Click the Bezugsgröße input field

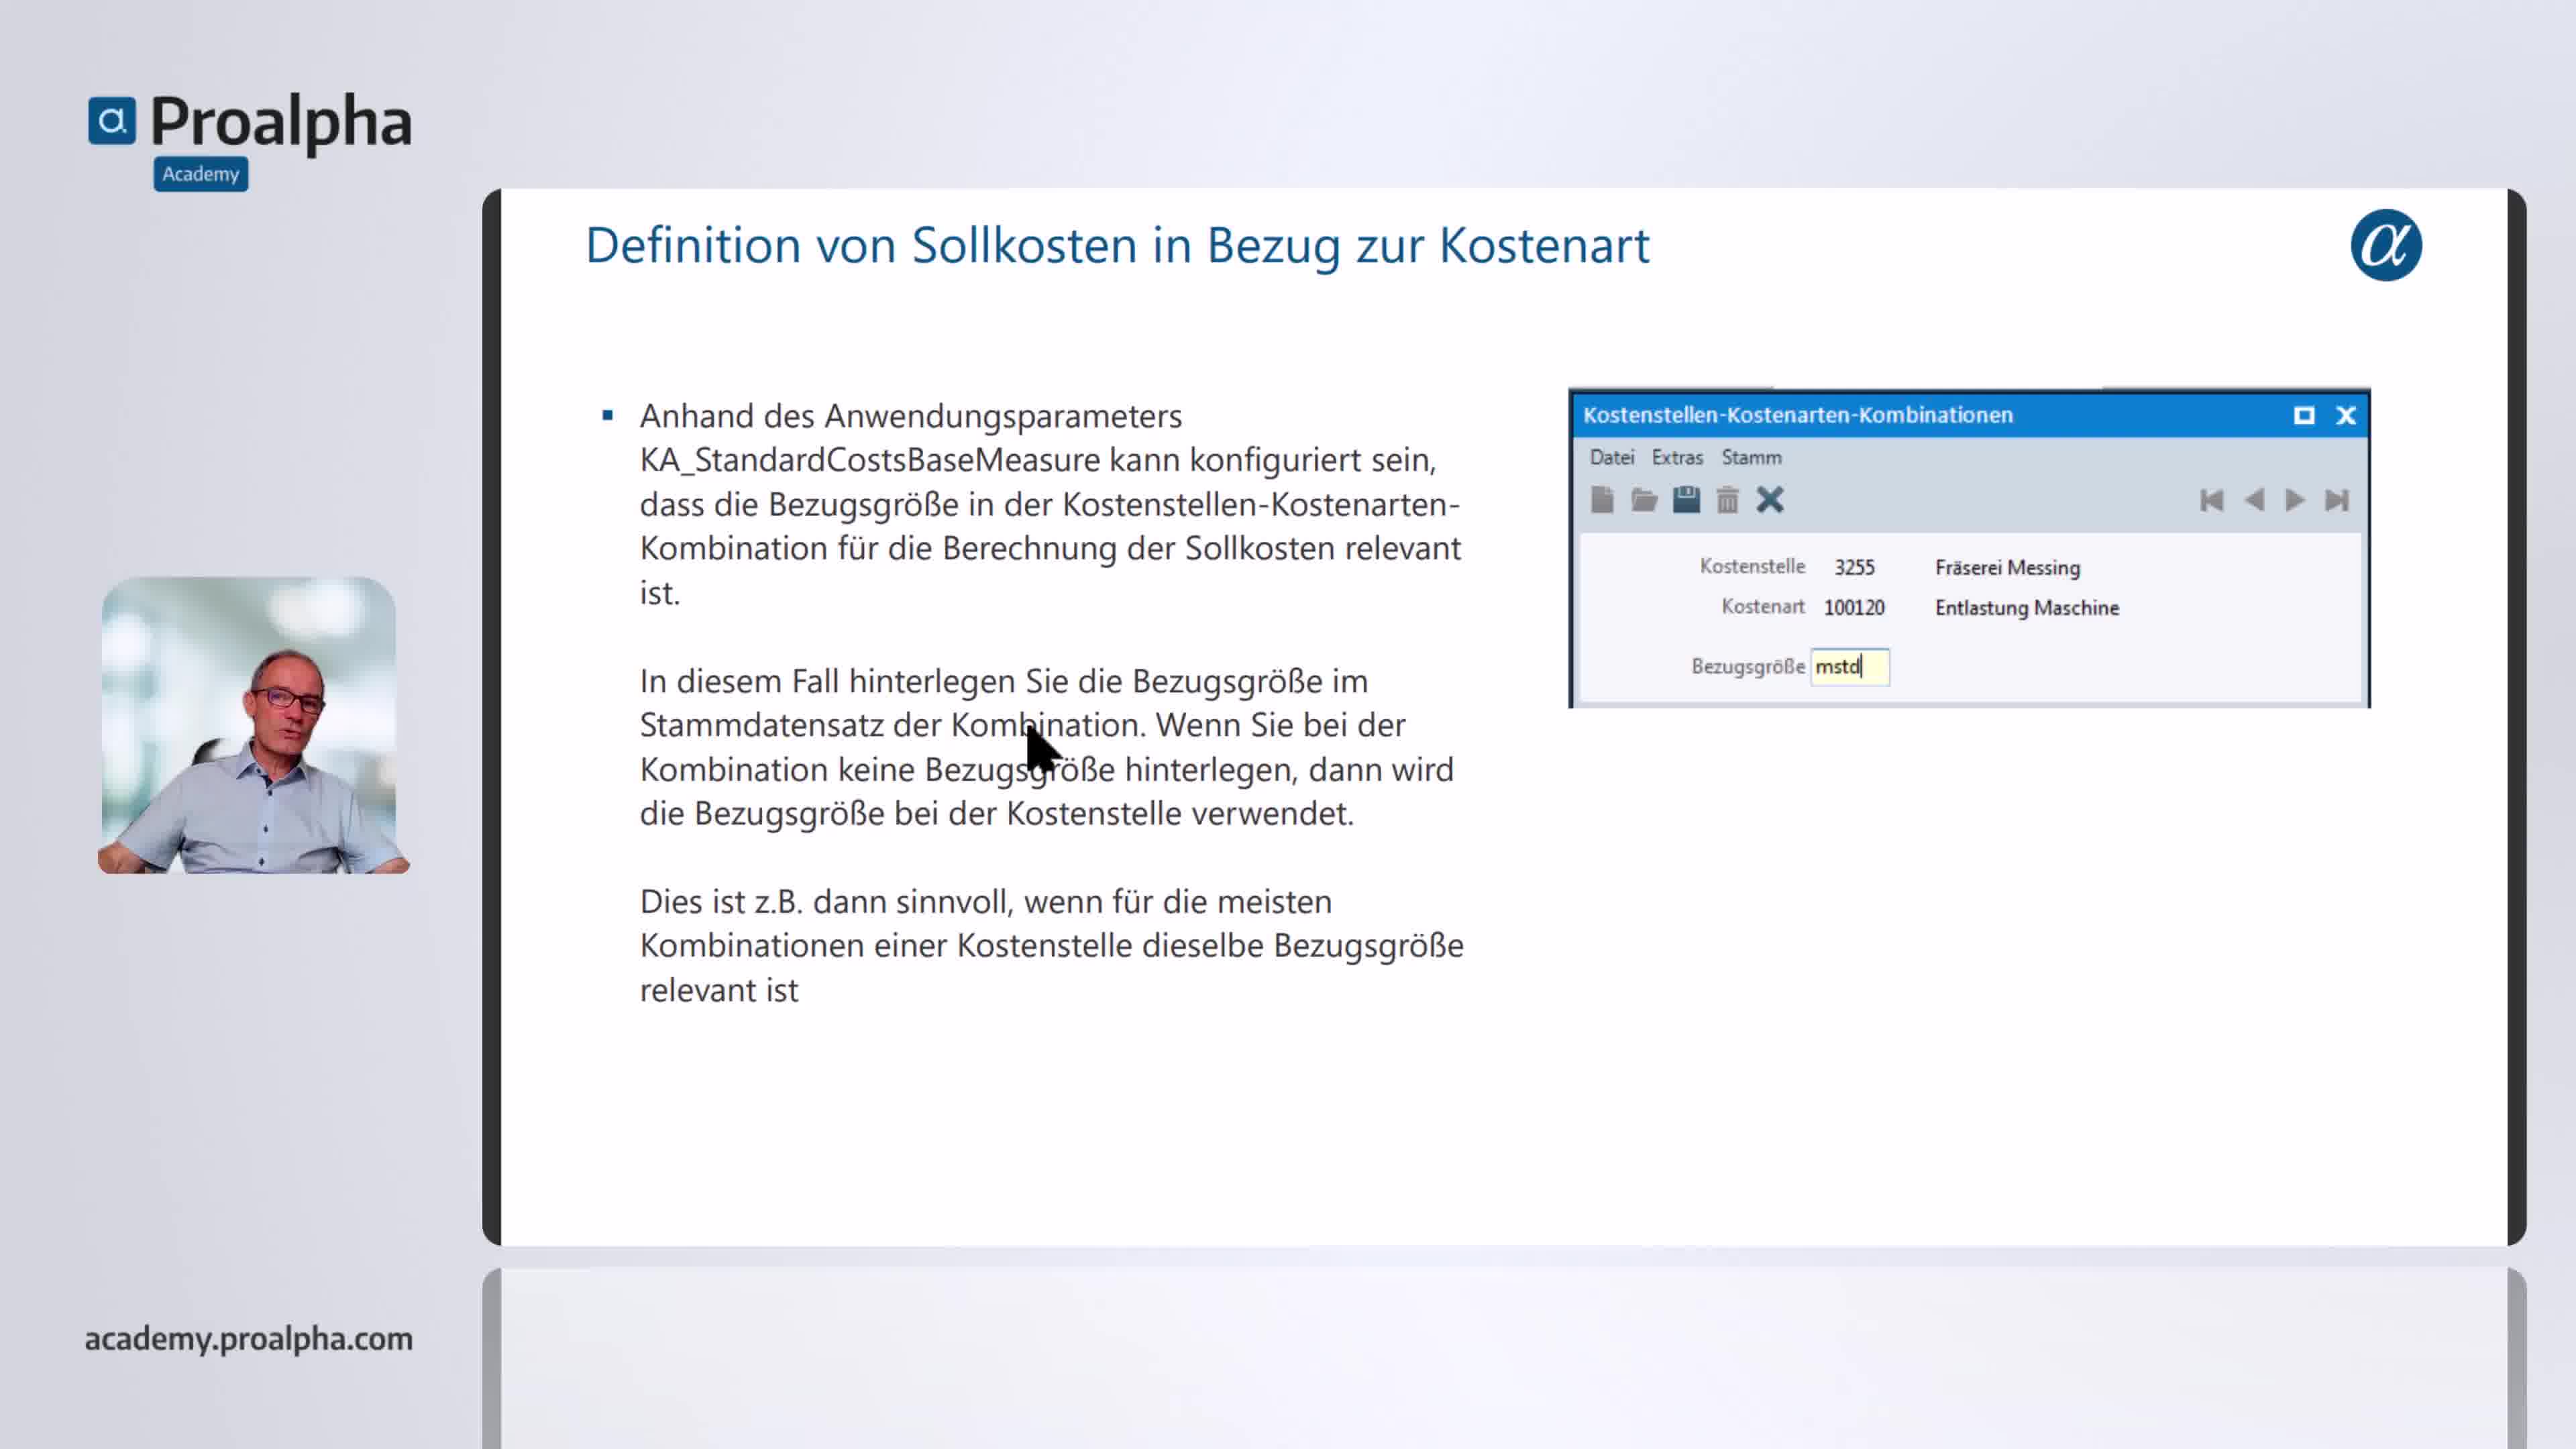tap(1850, 667)
